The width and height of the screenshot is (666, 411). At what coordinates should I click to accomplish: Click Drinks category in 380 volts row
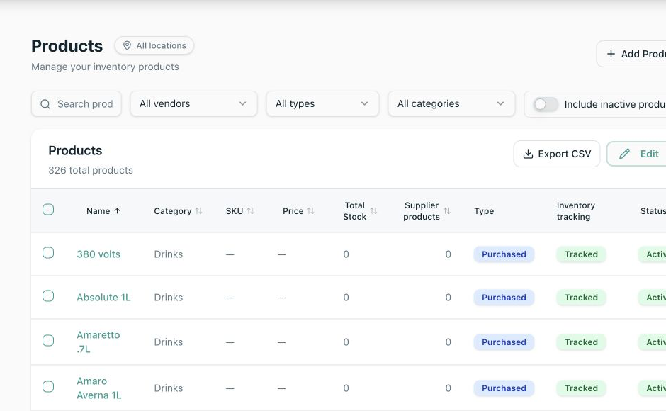click(168, 254)
